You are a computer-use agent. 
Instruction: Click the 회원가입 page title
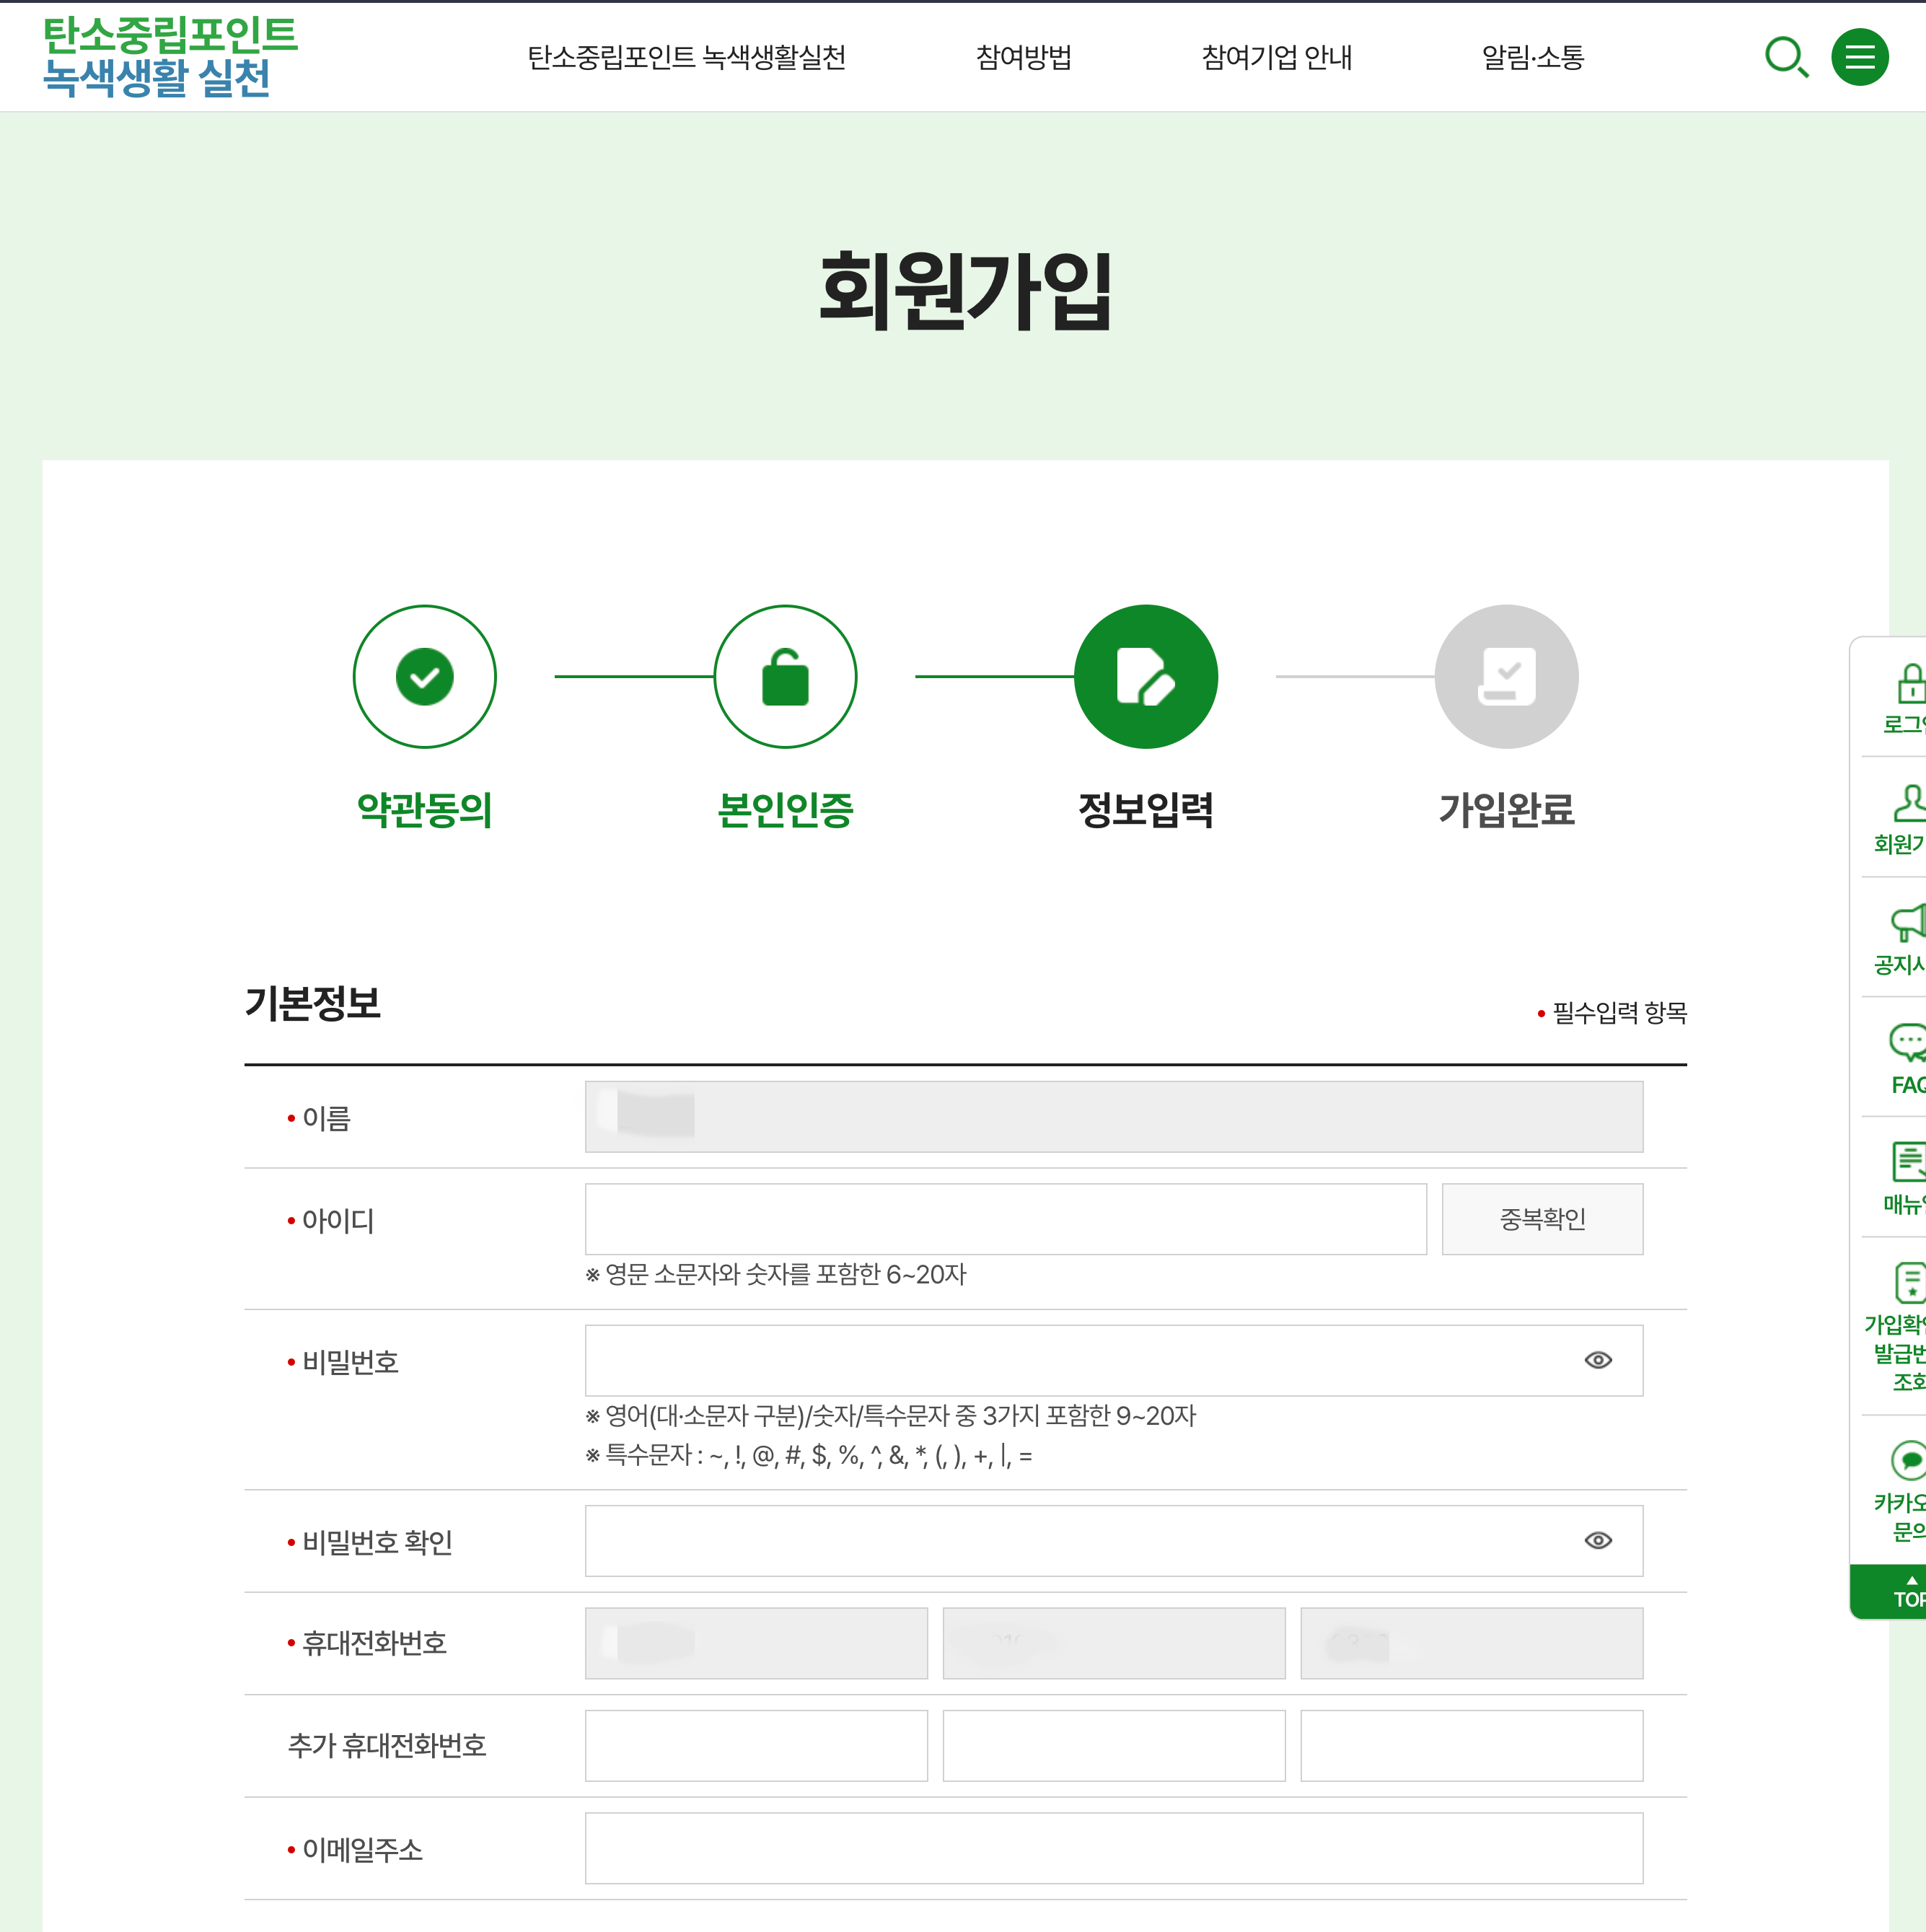(965, 291)
